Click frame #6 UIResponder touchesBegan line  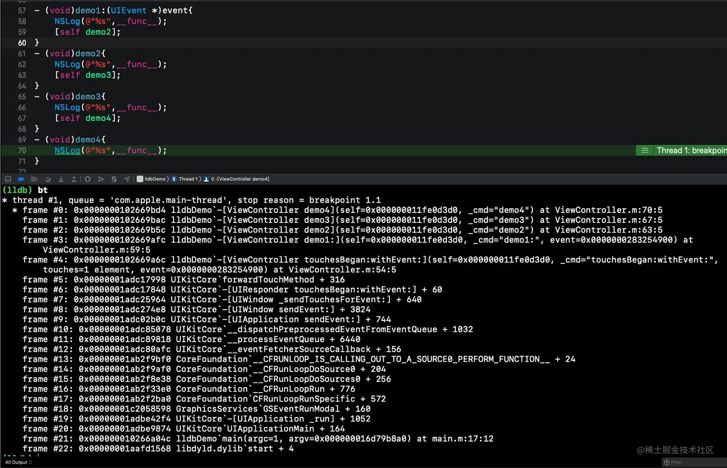coord(232,290)
